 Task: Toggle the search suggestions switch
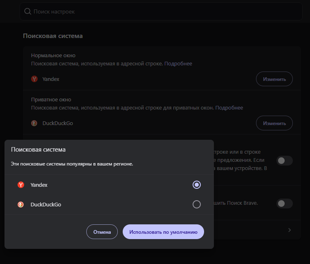[x=285, y=161]
